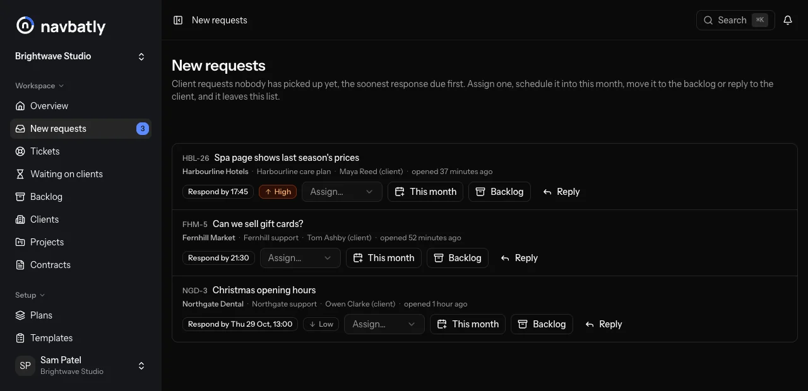Open Brightwave Studio workspace switcher
The width and height of the screenshot is (808, 391).
81,56
